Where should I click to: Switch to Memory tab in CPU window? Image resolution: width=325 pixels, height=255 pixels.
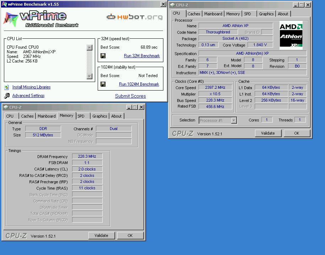[233, 14]
